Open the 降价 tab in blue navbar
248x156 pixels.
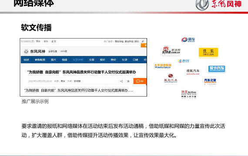[x=114, y=60]
